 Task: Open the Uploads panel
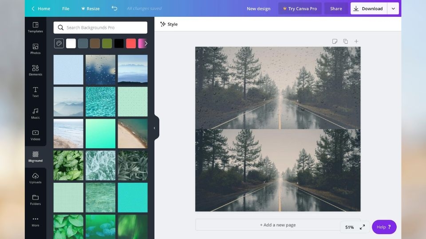(x=35, y=178)
